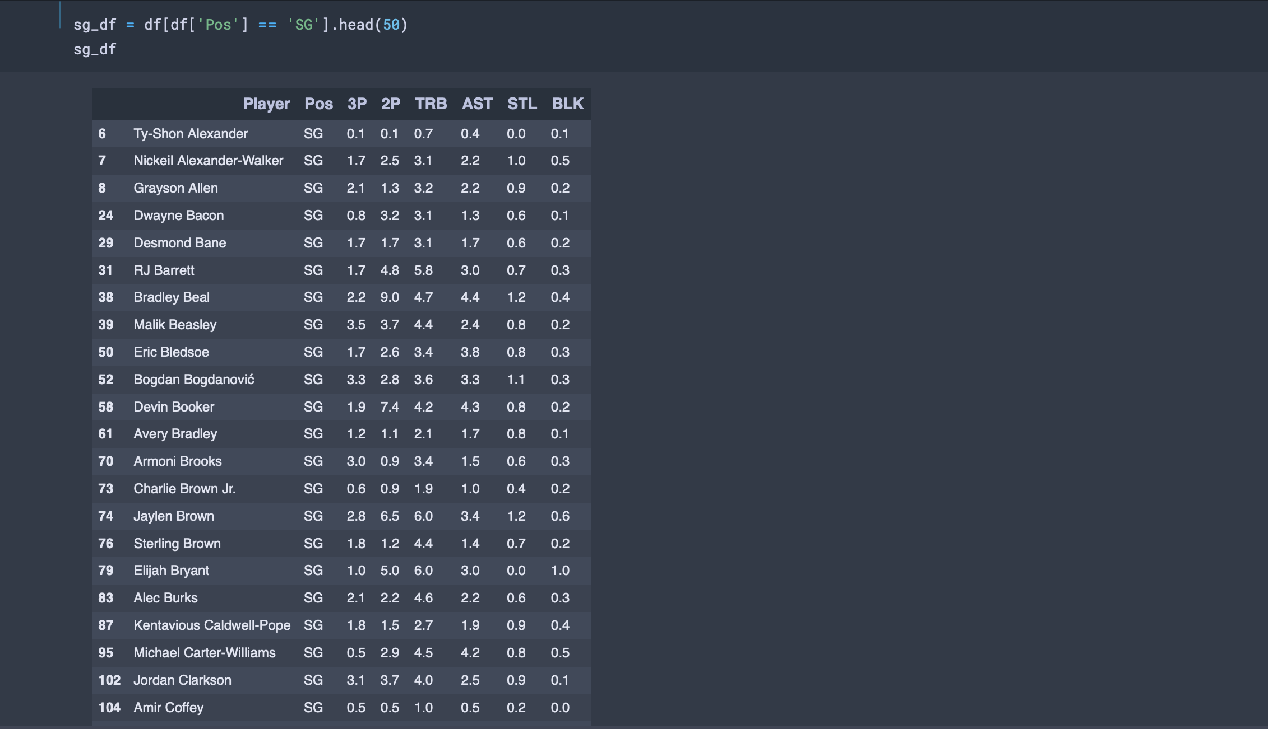Click the AST column header

point(477,104)
